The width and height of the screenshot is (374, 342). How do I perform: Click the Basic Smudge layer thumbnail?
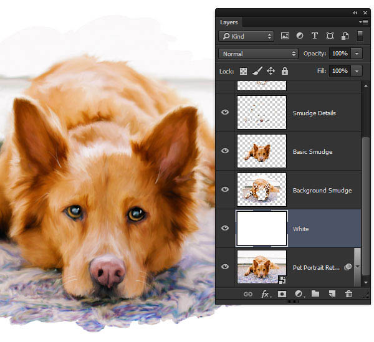point(262,151)
